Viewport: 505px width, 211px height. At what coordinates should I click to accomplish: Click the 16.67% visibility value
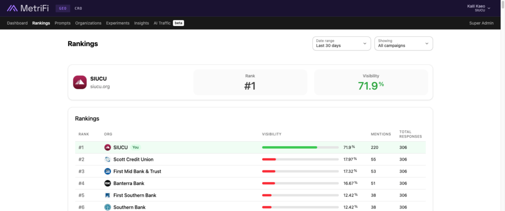(350, 183)
